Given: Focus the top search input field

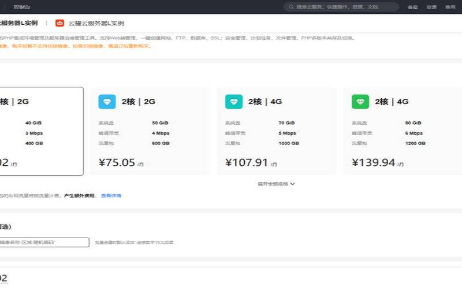Looking at the screenshot, I should 341,7.
